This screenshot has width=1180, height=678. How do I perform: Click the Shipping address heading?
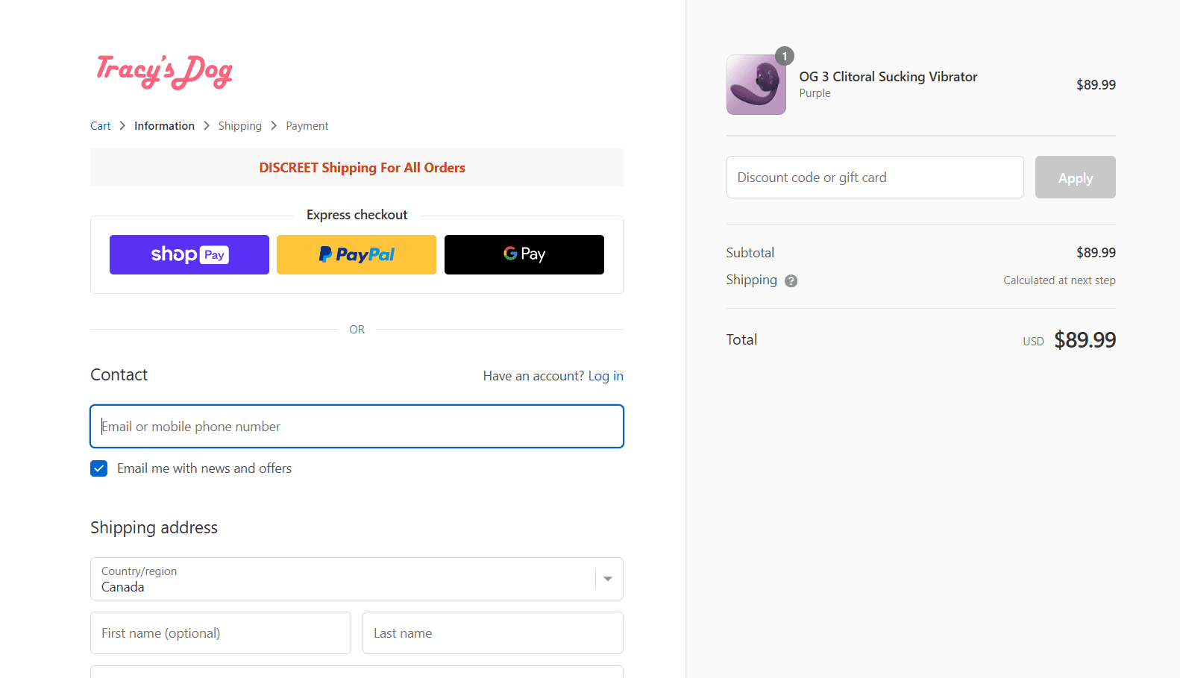point(154,528)
